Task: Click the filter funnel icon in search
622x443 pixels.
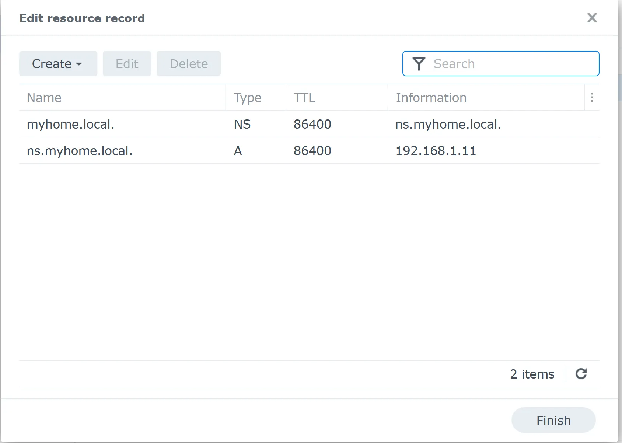Action: [419, 64]
